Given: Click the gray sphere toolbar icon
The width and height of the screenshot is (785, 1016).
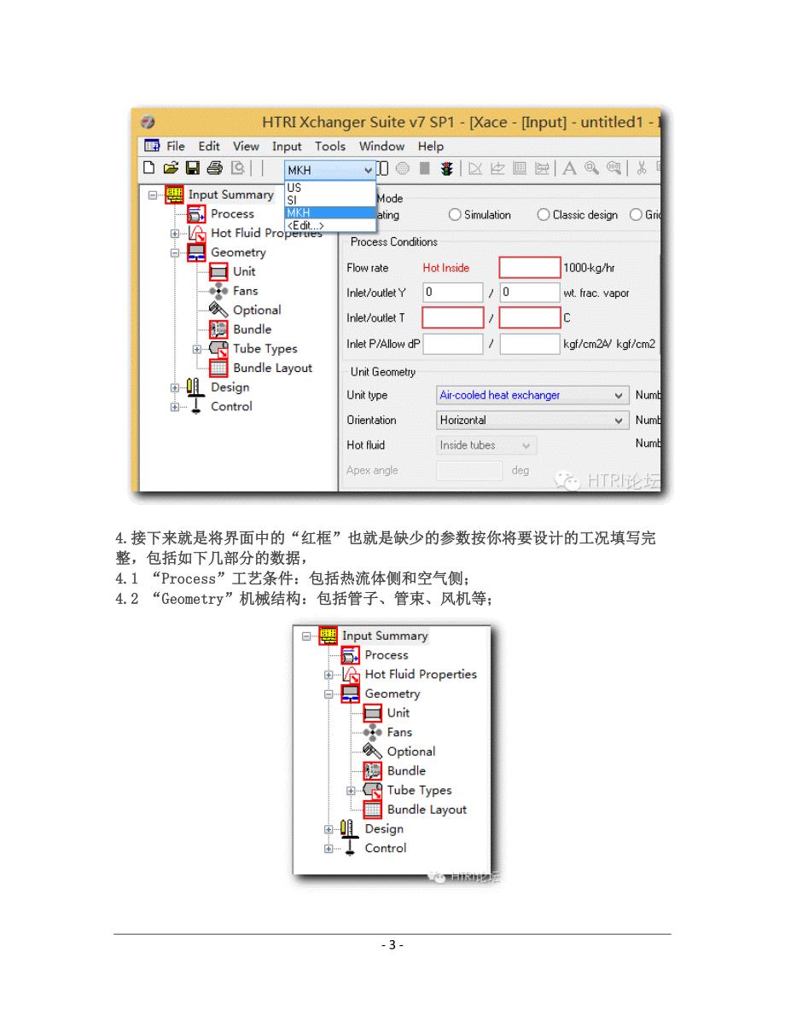Looking at the screenshot, I should pos(403,168).
